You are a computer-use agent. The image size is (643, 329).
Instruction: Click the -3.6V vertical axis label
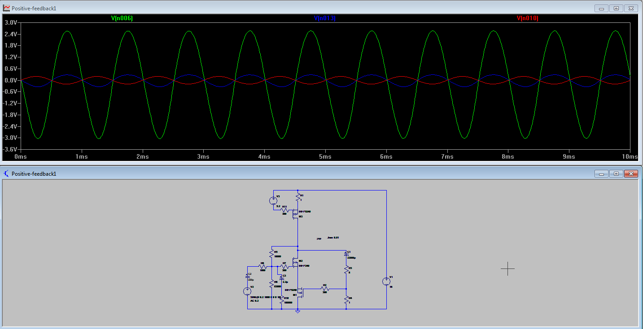click(x=9, y=149)
